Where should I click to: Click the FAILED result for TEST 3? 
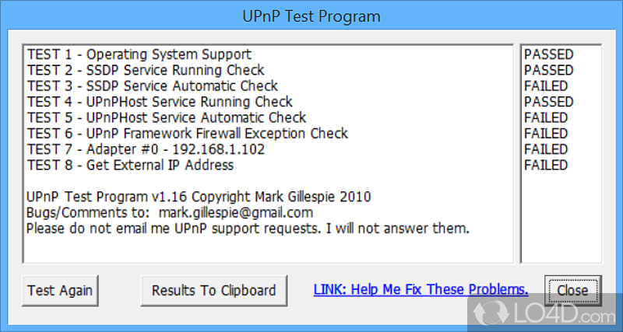click(546, 86)
